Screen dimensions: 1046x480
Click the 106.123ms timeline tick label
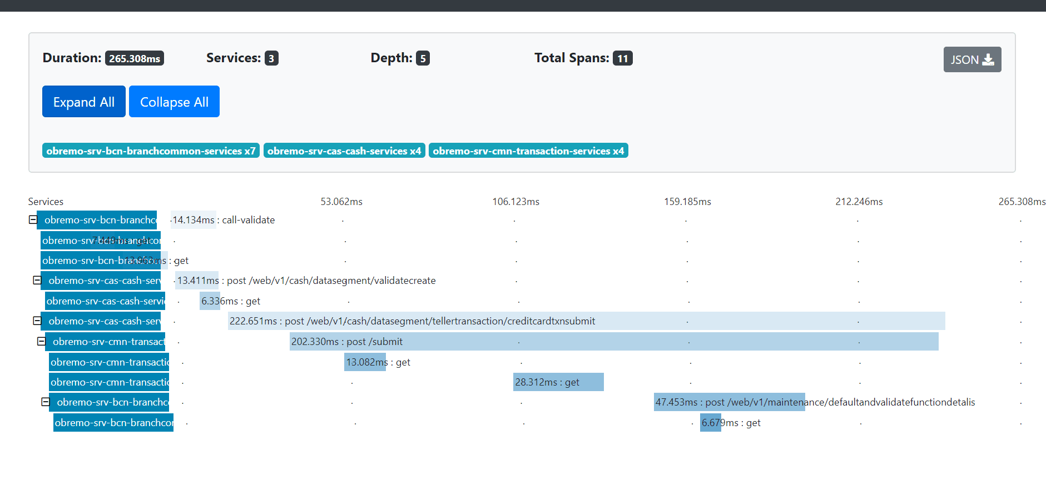point(516,202)
